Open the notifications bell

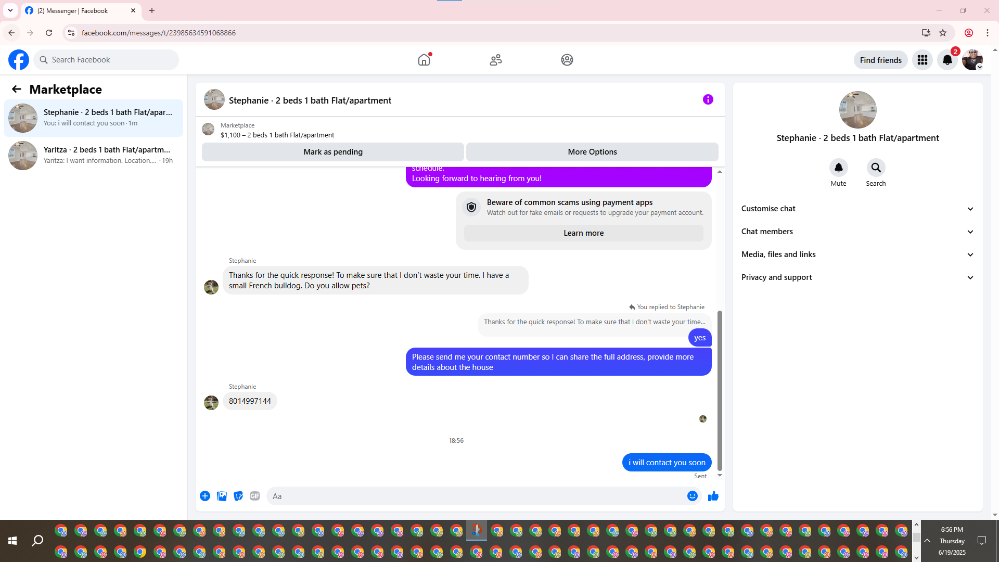pos(947,60)
